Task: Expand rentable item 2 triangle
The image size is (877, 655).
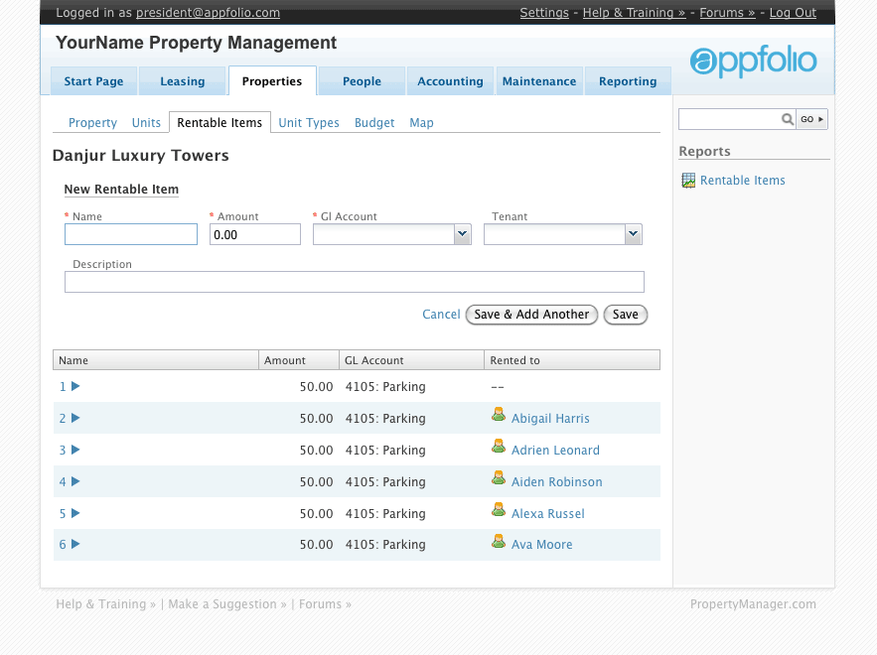Action: click(75, 418)
